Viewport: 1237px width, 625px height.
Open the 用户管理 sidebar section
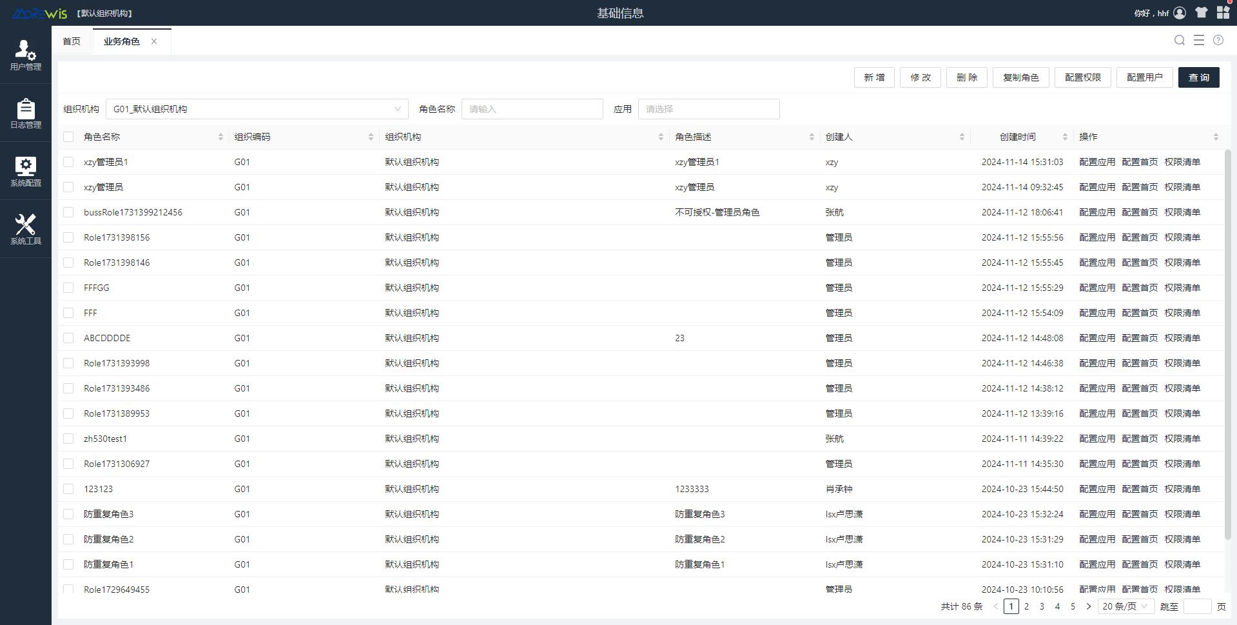[x=25, y=57]
